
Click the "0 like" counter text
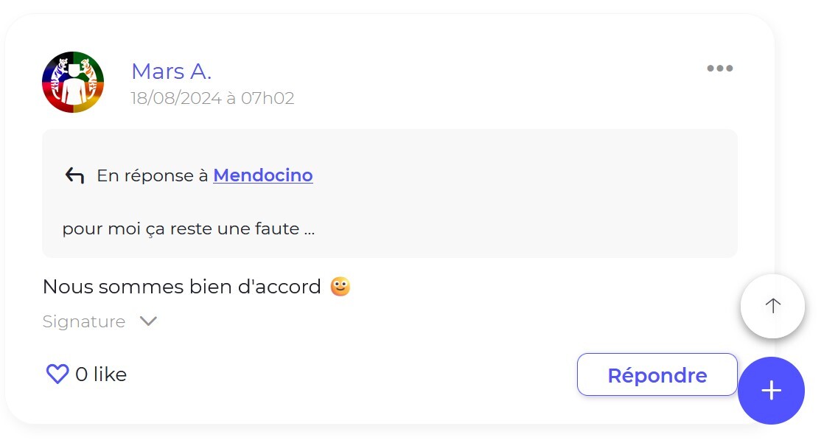(101, 374)
